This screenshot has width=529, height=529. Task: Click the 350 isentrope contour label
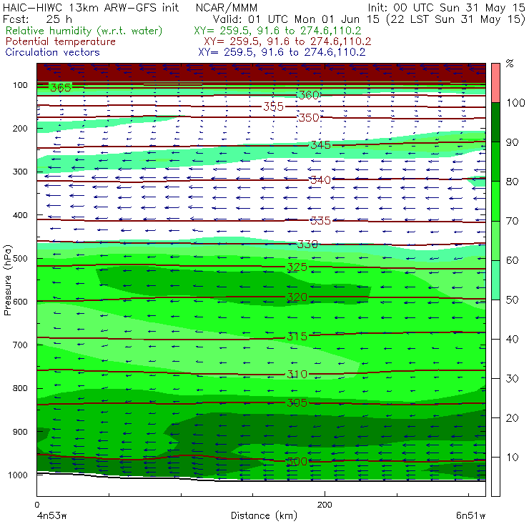(309, 118)
